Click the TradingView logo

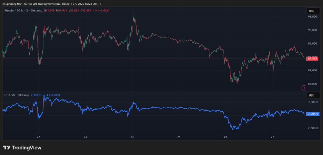(x=22, y=148)
